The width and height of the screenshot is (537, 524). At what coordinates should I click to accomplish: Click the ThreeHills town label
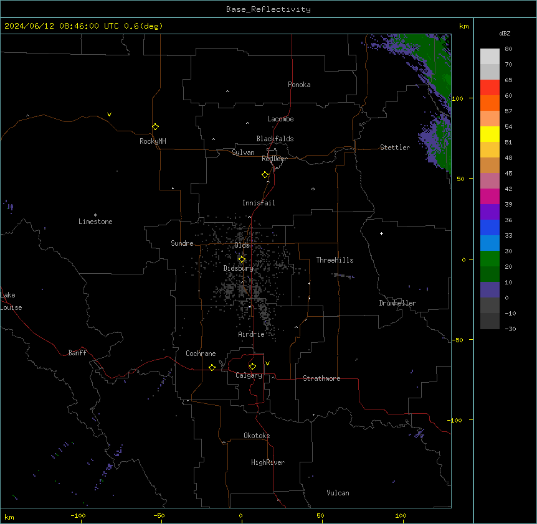click(335, 260)
